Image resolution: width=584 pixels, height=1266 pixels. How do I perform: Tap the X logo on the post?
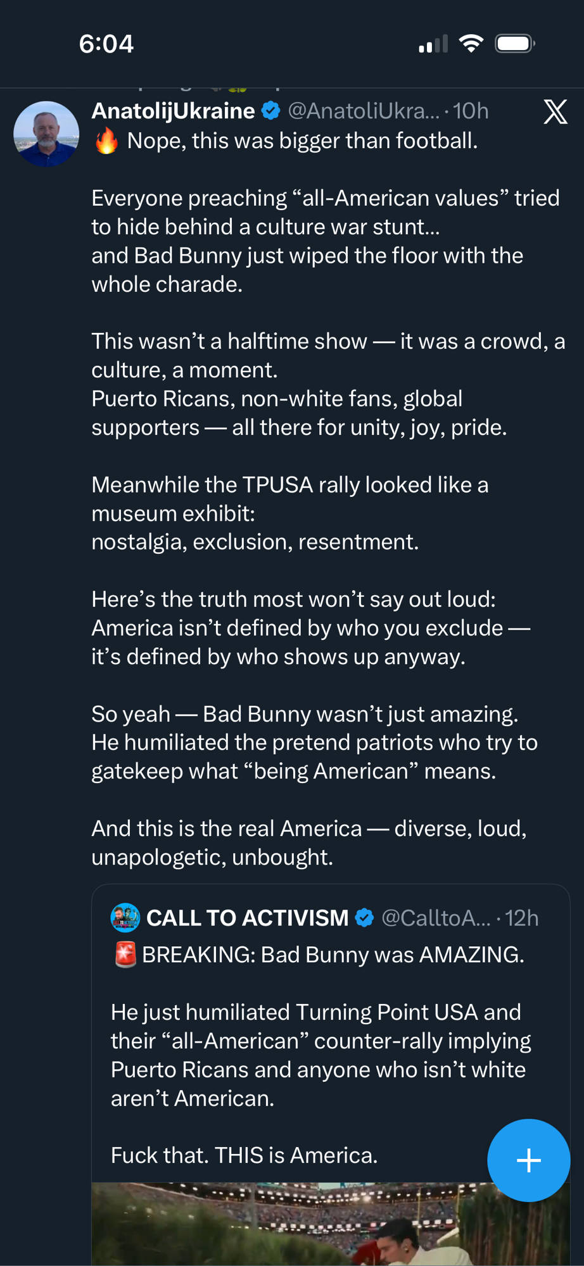(555, 112)
